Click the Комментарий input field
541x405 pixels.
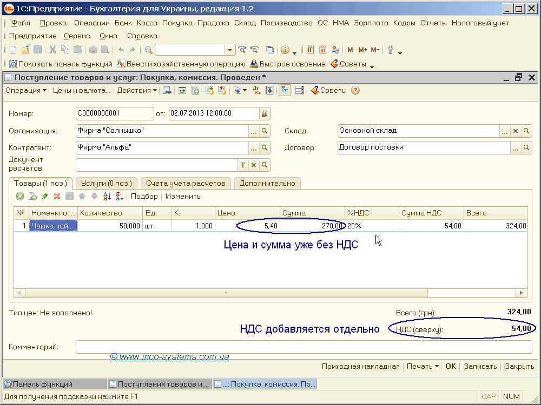[x=304, y=347]
